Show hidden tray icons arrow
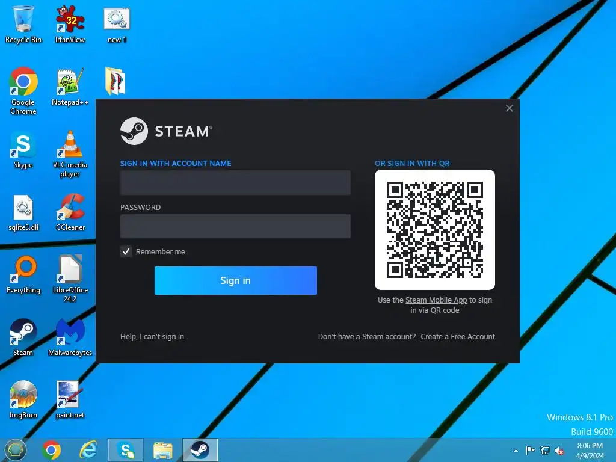Viewport: 616px width, 462px height. click(x=516, y=451)
